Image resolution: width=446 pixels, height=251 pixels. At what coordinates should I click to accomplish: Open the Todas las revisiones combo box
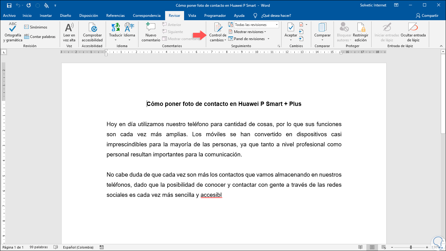(256, 24)
